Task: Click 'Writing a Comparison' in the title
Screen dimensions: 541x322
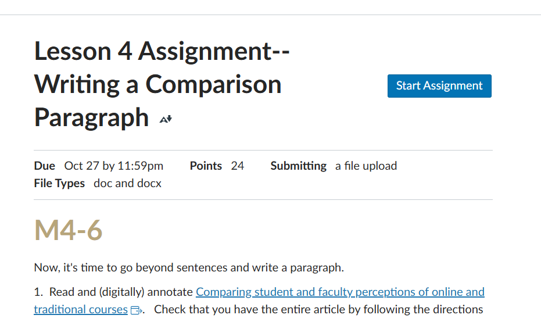Action: [158, 84]
